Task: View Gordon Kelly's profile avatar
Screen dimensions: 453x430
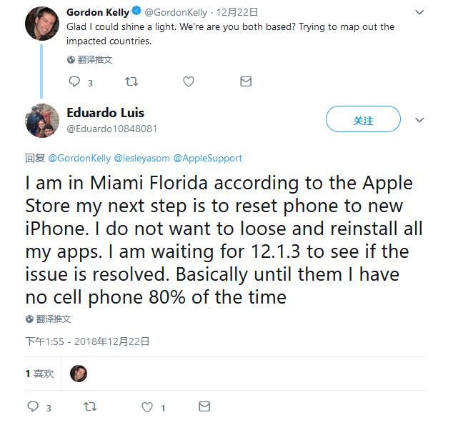Action: [x=41, y=24]
